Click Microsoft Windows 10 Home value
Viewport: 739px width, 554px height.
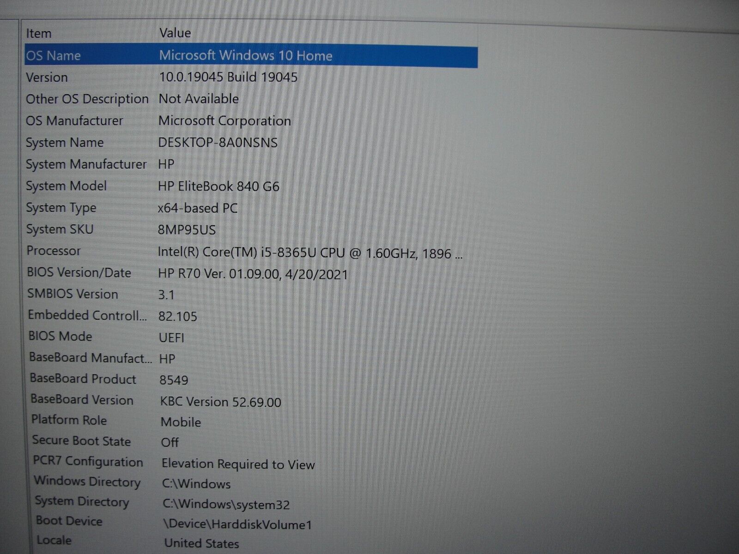tap(246, 56)
